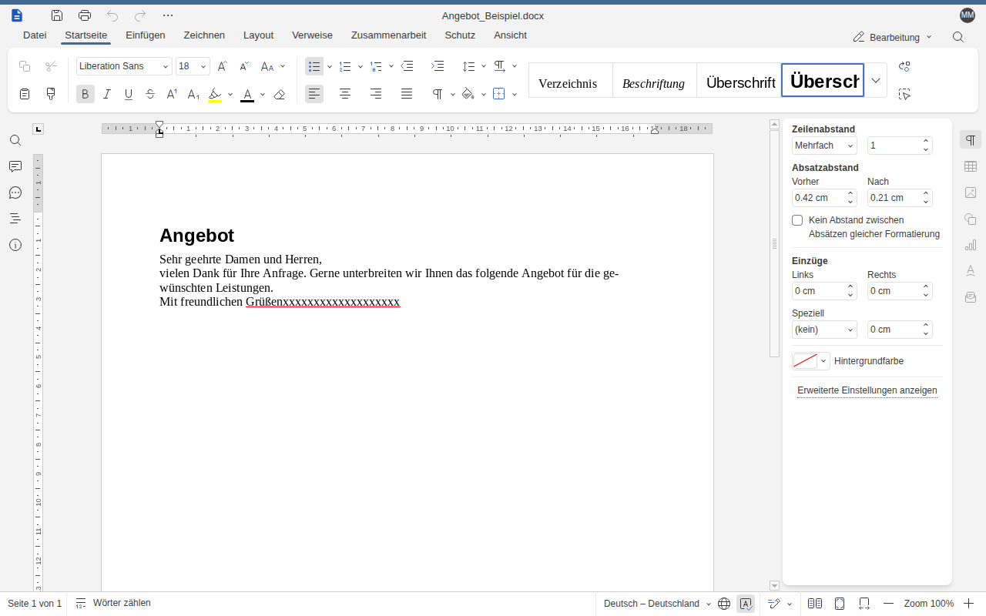Copy formatting with the paint brush icon

click(x=52, y=94)
